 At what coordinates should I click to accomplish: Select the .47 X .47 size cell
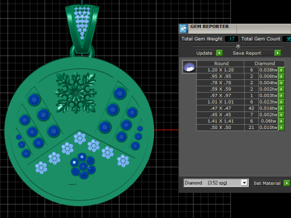[x=221, y=108]
